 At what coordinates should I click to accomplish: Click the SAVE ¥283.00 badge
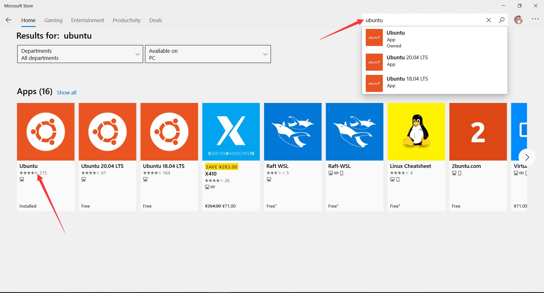point(222,167)
